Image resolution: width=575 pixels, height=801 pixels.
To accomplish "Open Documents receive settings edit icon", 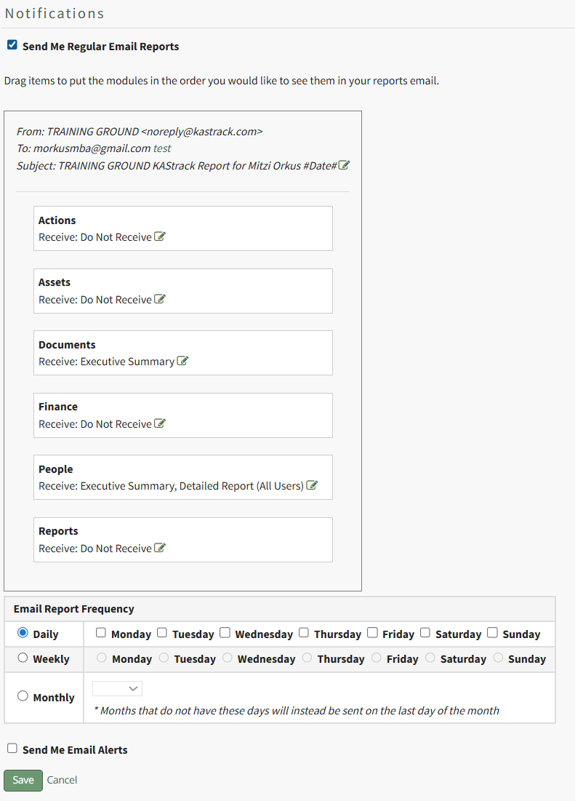I will [182, 361].
